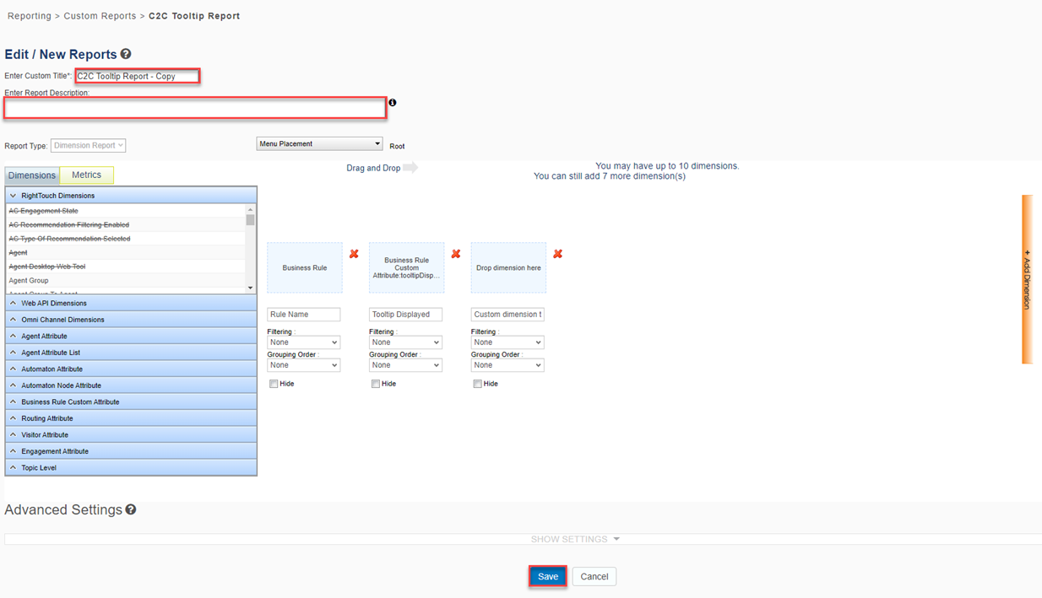Enable Hide checkbox under Custom dimension column
1042x598 pixels.
[478, 384]
